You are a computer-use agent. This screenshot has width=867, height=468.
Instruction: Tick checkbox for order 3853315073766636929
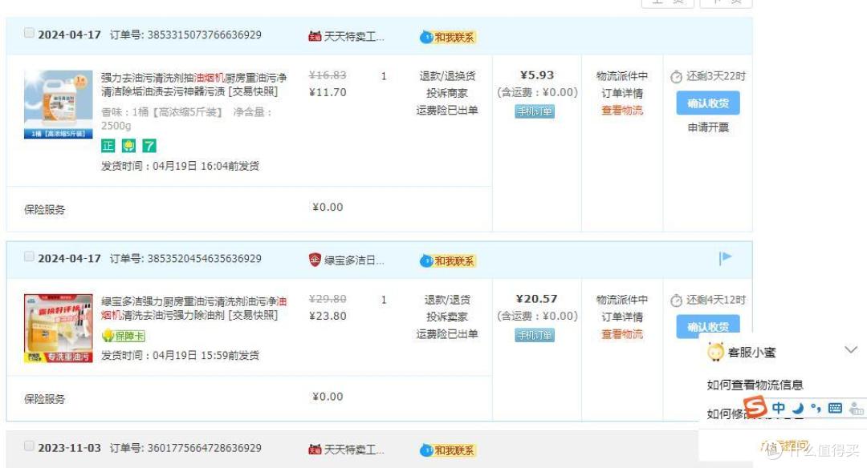point(29,33)
